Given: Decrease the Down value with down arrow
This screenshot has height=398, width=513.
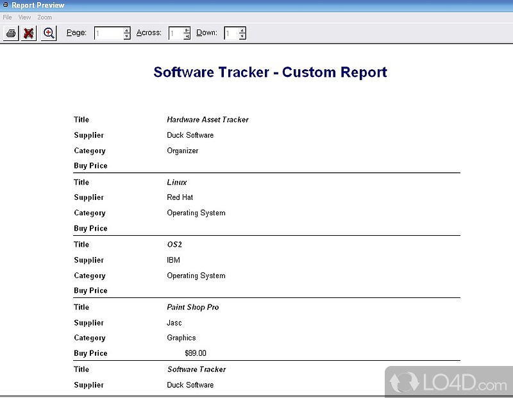Looking at the screenshot, I should click(x=242, y=37).
